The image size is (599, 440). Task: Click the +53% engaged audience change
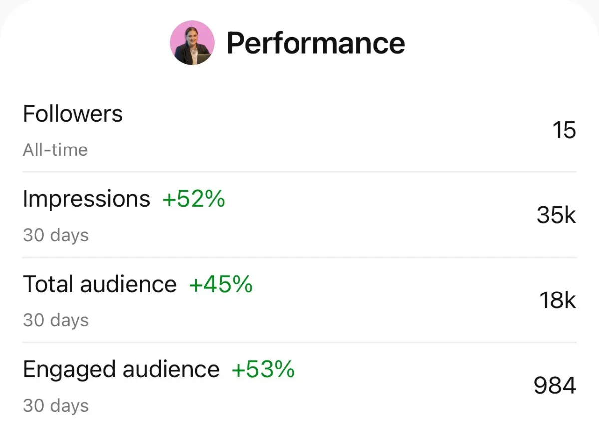pyautogui.click(x=263, y=369)
